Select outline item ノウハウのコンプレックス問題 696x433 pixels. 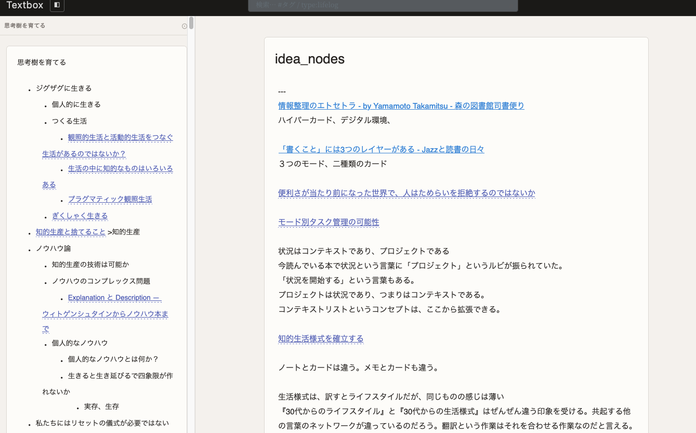(x=101, y=281)
